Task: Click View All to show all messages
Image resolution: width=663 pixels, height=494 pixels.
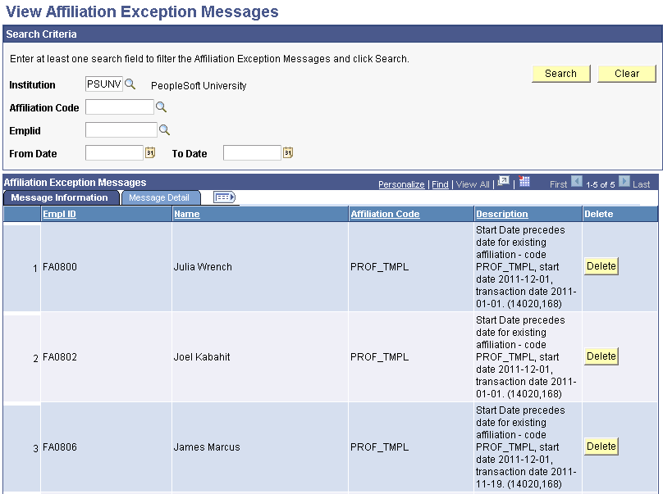Action: (x=470, y=184)
